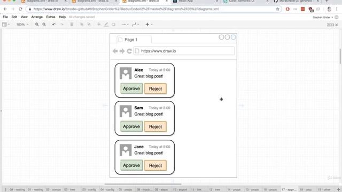
Task: Click the mockup browser forward arrow
Action: coord(122,51)
